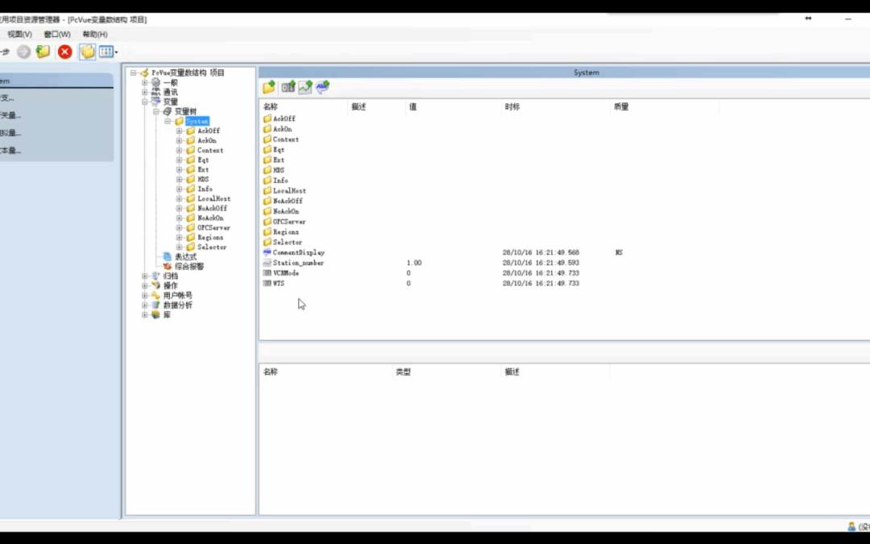This screenshot has width=870, height=544.
Task: Click the CommentDisplay variable icon in list
Action: (x=267, y=252)
